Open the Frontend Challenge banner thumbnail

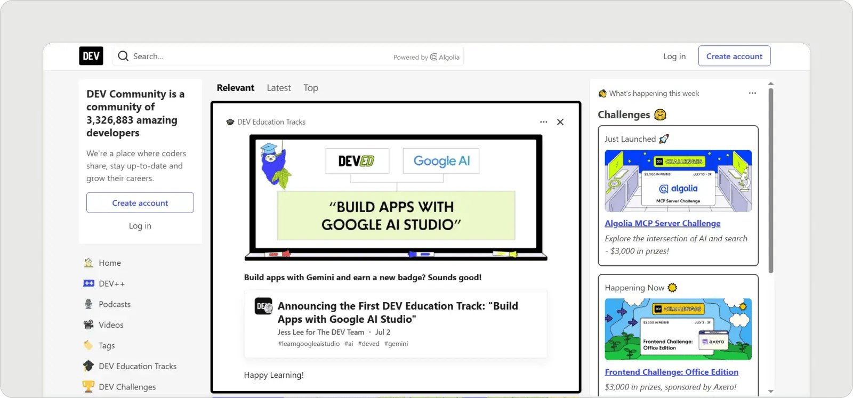point(678,329)
